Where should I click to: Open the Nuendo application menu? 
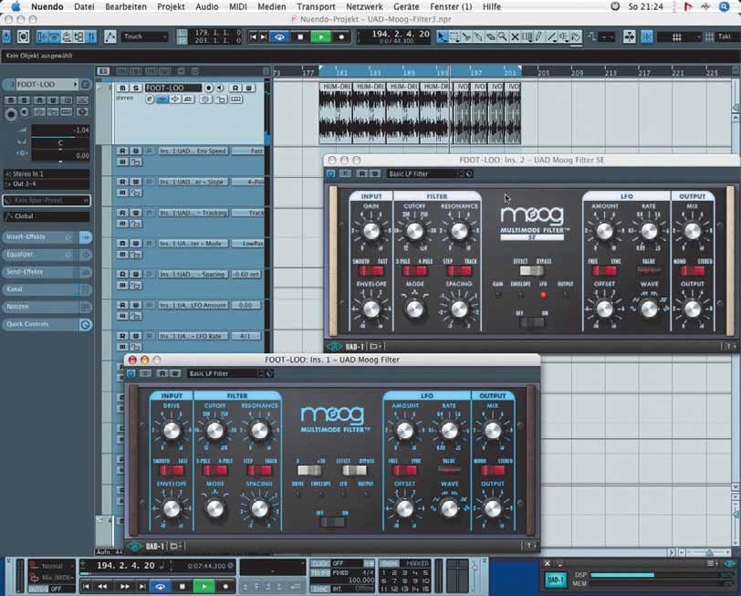[47, 6]
